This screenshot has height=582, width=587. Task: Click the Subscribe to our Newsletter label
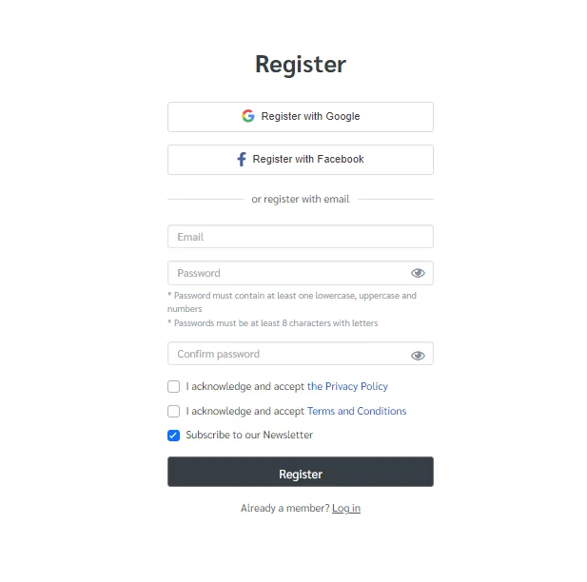tap(249, 435)
